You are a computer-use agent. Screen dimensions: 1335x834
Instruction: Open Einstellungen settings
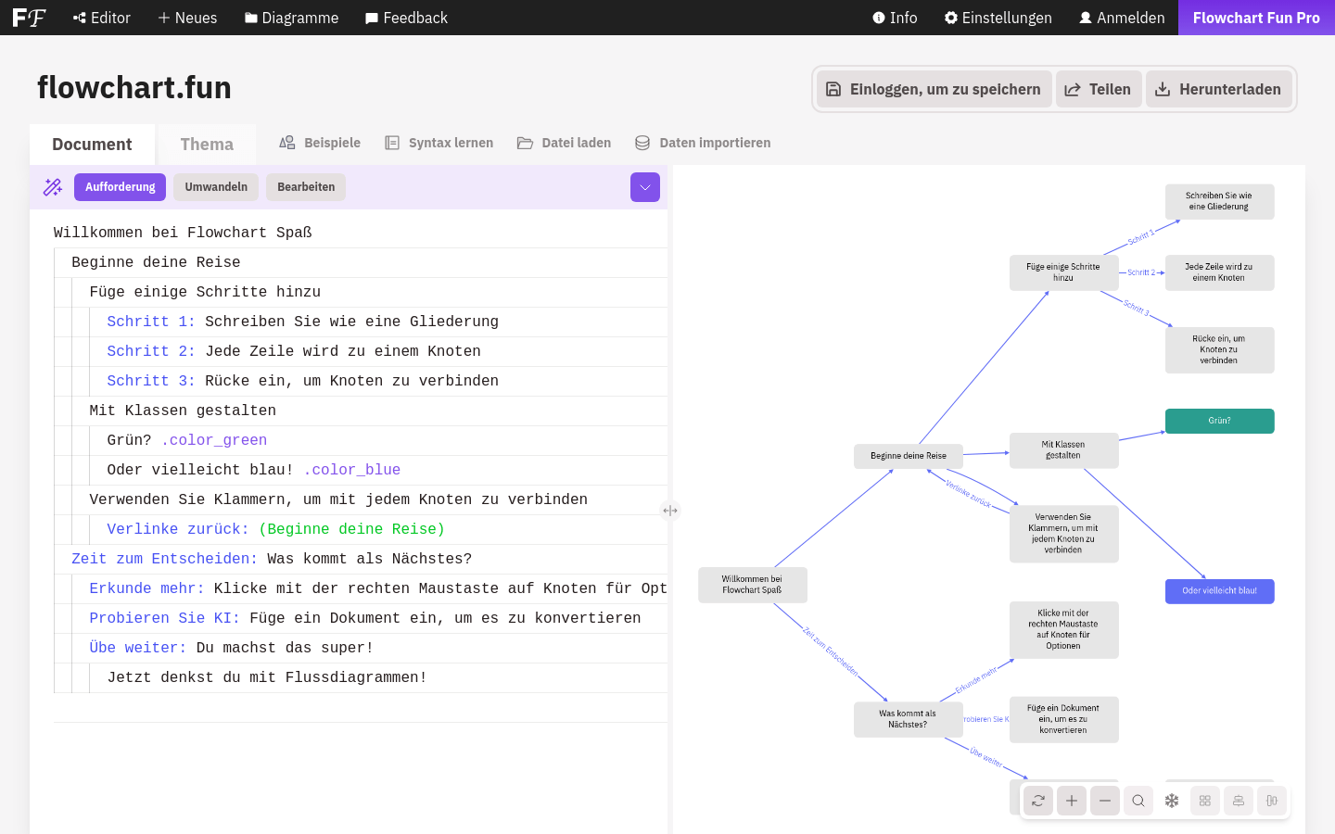[x=998, y=18]
